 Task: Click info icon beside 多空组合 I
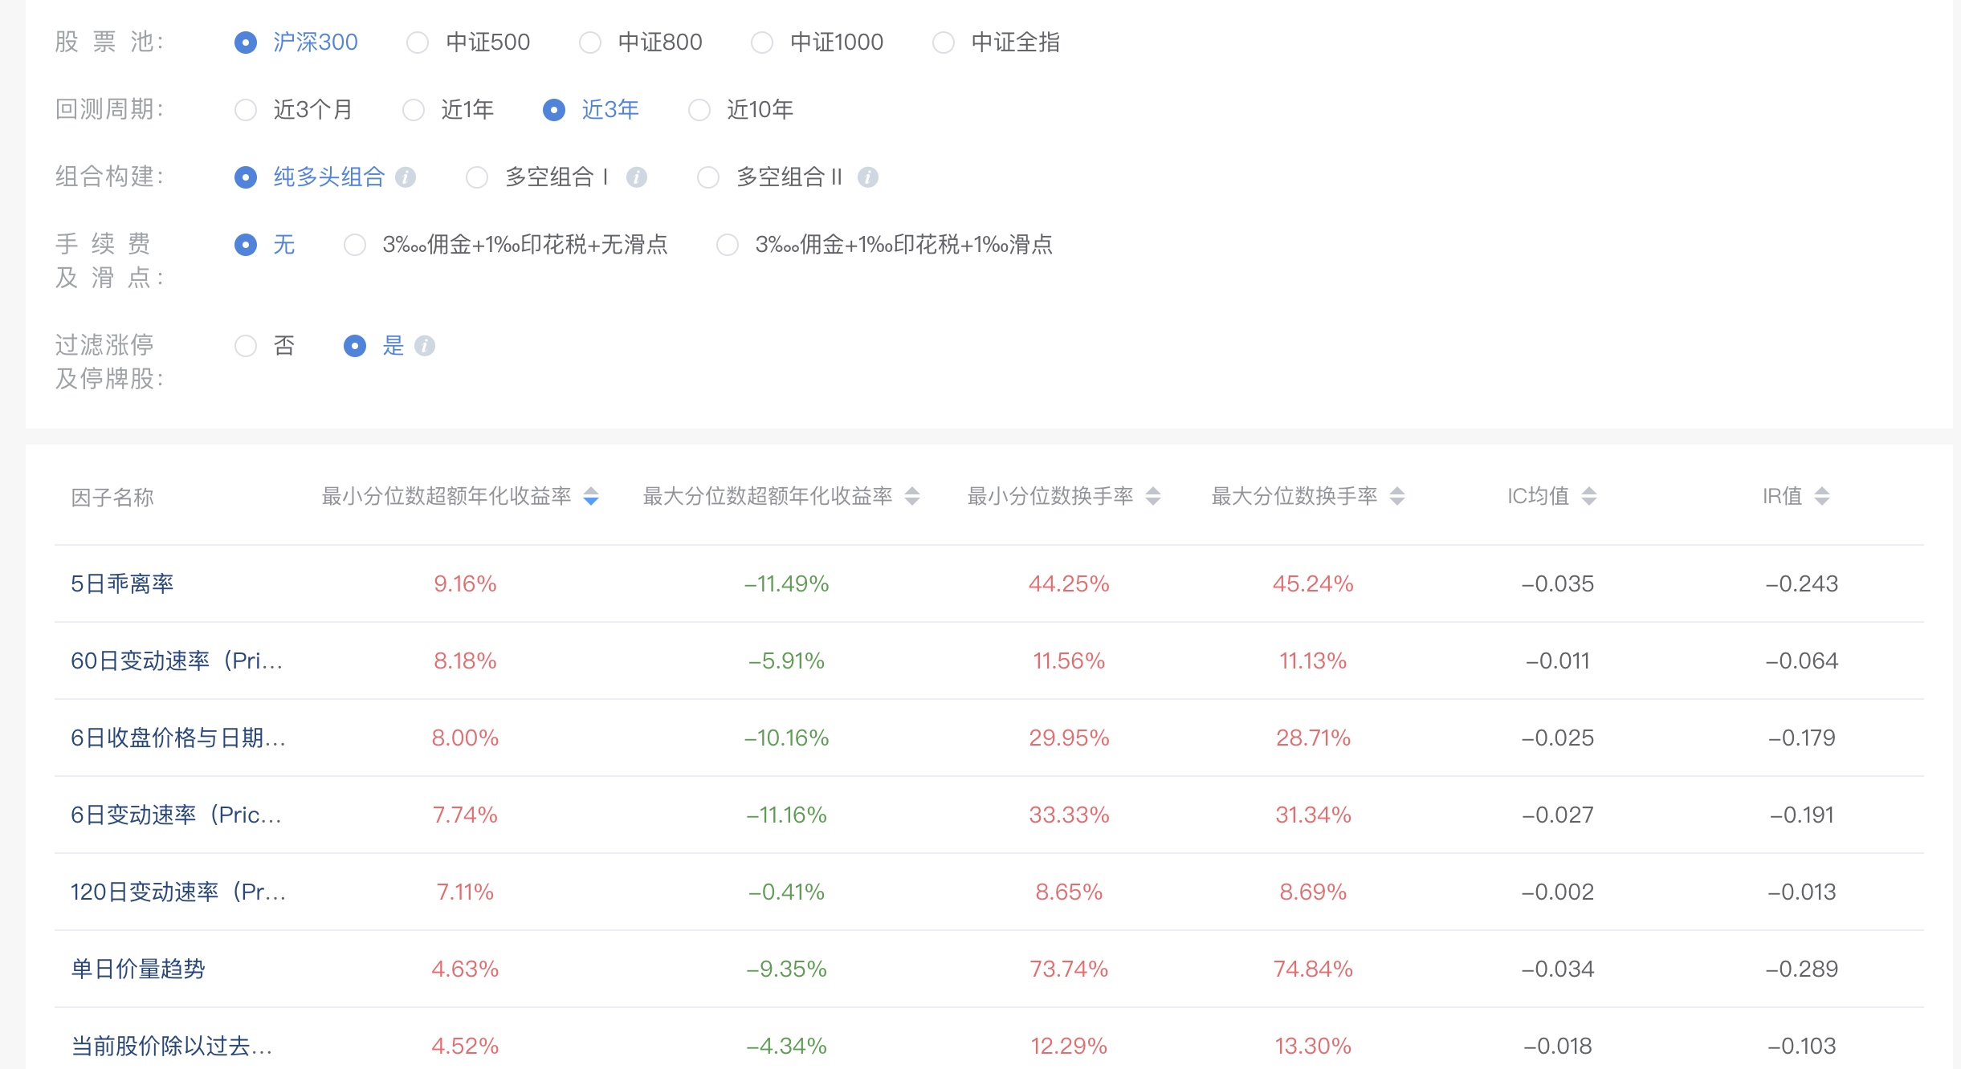(x=637, y=177)
